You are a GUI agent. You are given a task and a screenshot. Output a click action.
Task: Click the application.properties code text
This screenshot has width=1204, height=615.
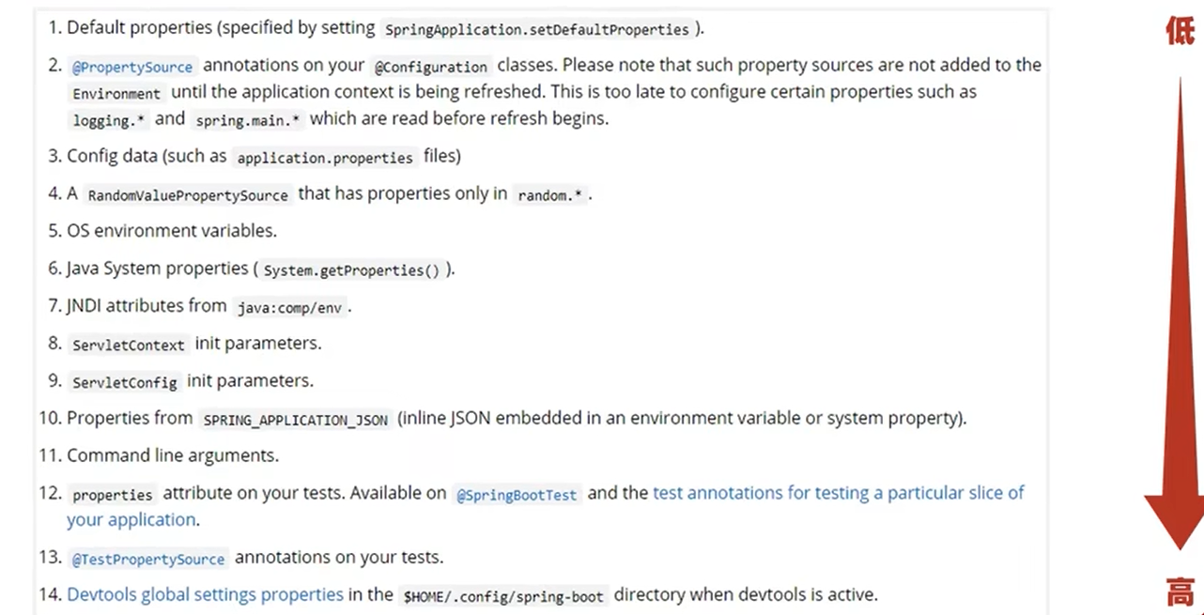pyautogui.click(x=325, y=158)
